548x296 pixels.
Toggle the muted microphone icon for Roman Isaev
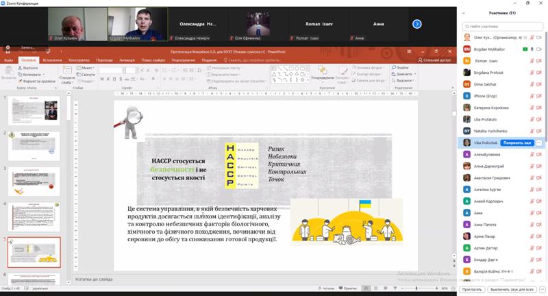coord(532,60)
